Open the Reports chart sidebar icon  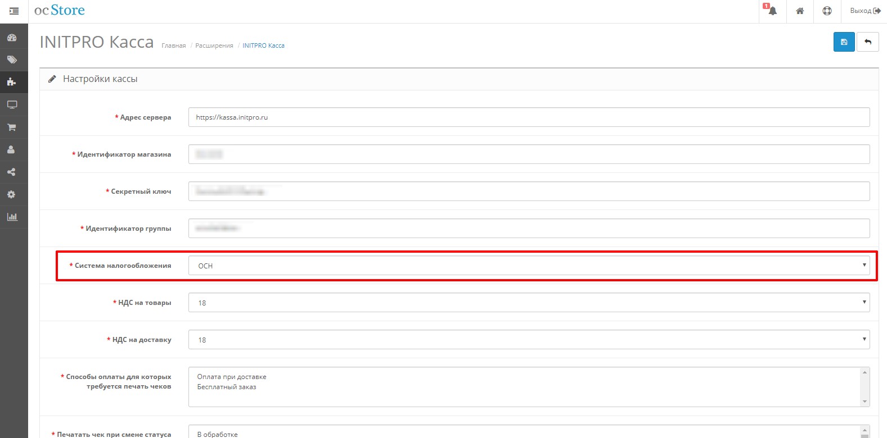point(12,217)
